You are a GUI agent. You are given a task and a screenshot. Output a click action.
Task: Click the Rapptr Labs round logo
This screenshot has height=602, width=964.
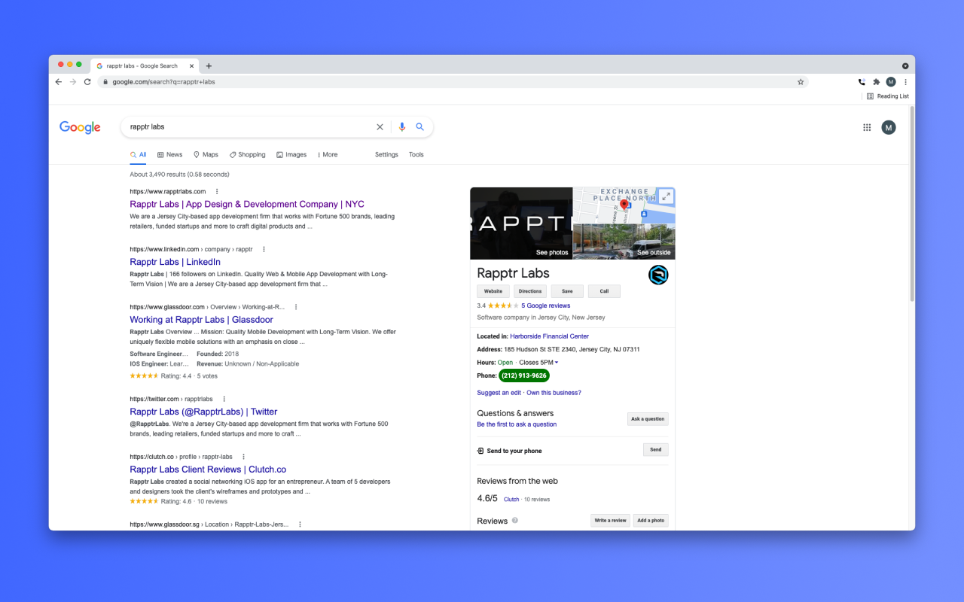(658, 275)
